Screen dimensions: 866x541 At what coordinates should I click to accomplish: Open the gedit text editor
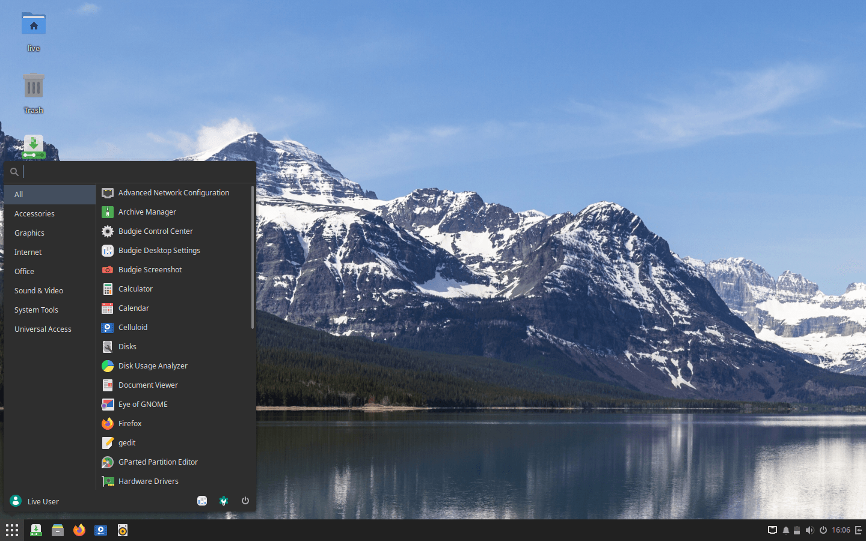pyautogui.click(x=174, y=443)
